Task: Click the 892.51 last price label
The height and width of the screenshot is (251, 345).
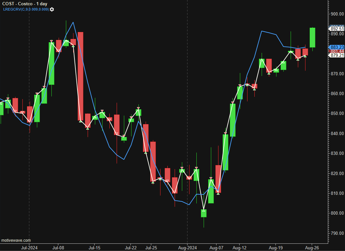Action: 337,29
